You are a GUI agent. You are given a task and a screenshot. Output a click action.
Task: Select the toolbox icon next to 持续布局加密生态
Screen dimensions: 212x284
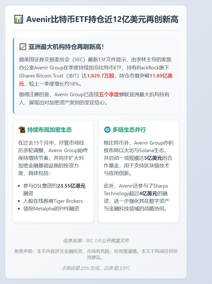(x=21, y=130)
